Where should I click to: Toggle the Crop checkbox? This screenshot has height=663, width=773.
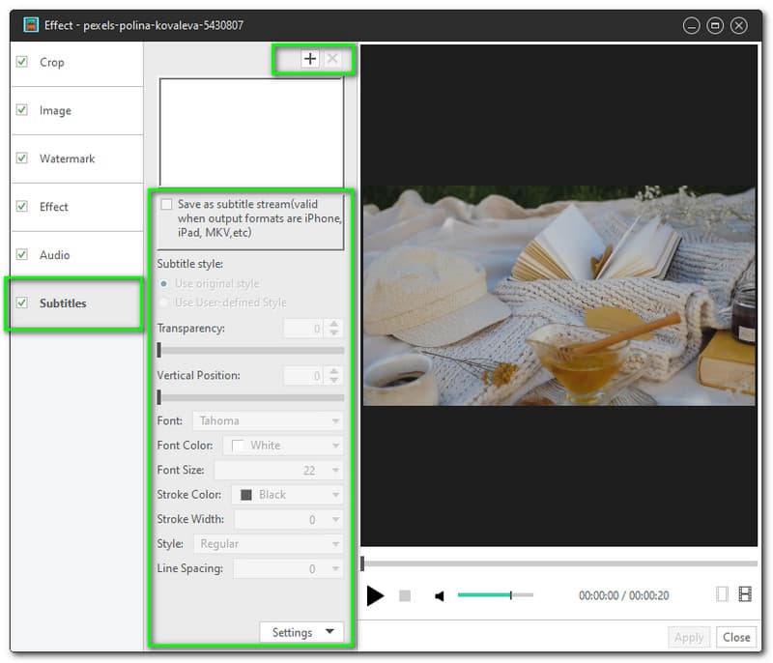[22, 62]
